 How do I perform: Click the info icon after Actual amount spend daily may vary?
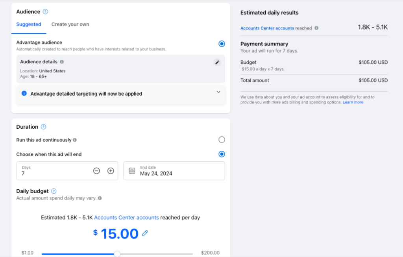100,198
